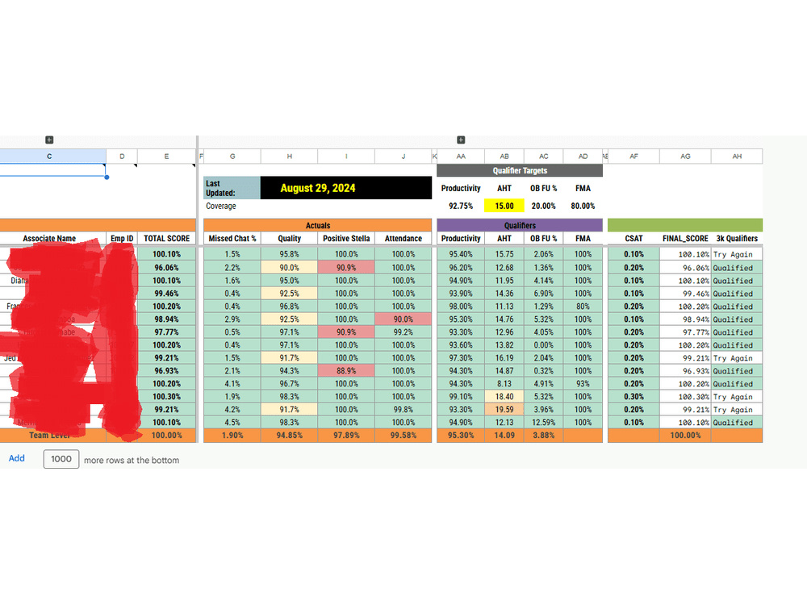Select the Quality 90.0% cell
The image size is (807, 605).
pyautogui.click(x=289, y=268)
